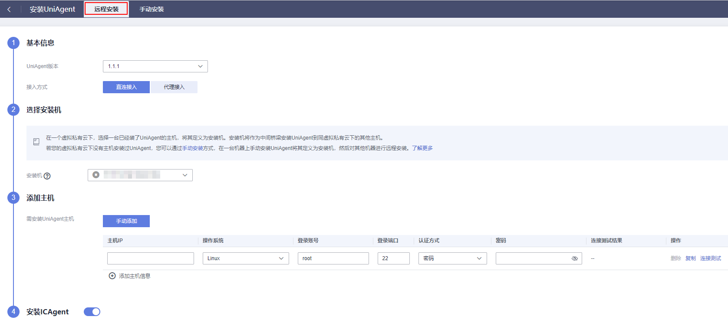Focus the 密码 input field
The width and height of the screenshot is (728, 323).
(x=539, y=258)
